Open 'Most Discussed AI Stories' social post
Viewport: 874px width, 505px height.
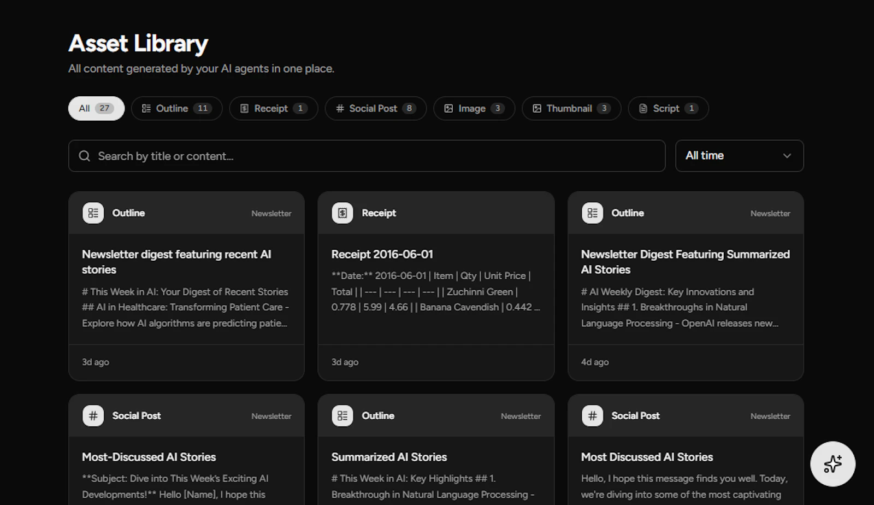click(x=686, y=450)
